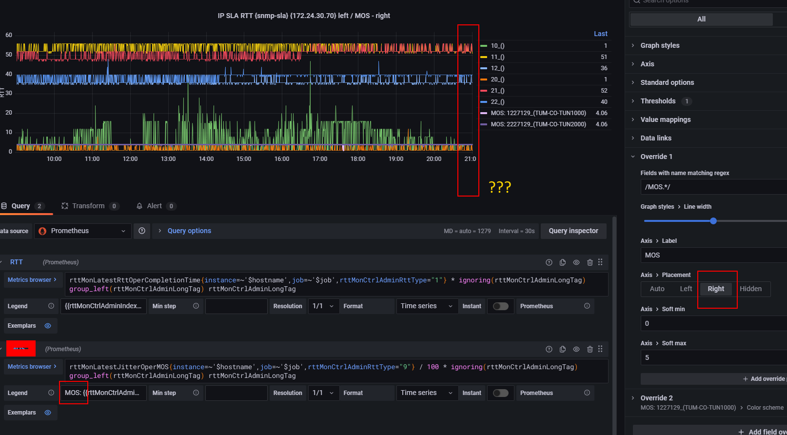Open the Prometheus data source dropdown
787x435 pixels.
click(x=82, y=231)
